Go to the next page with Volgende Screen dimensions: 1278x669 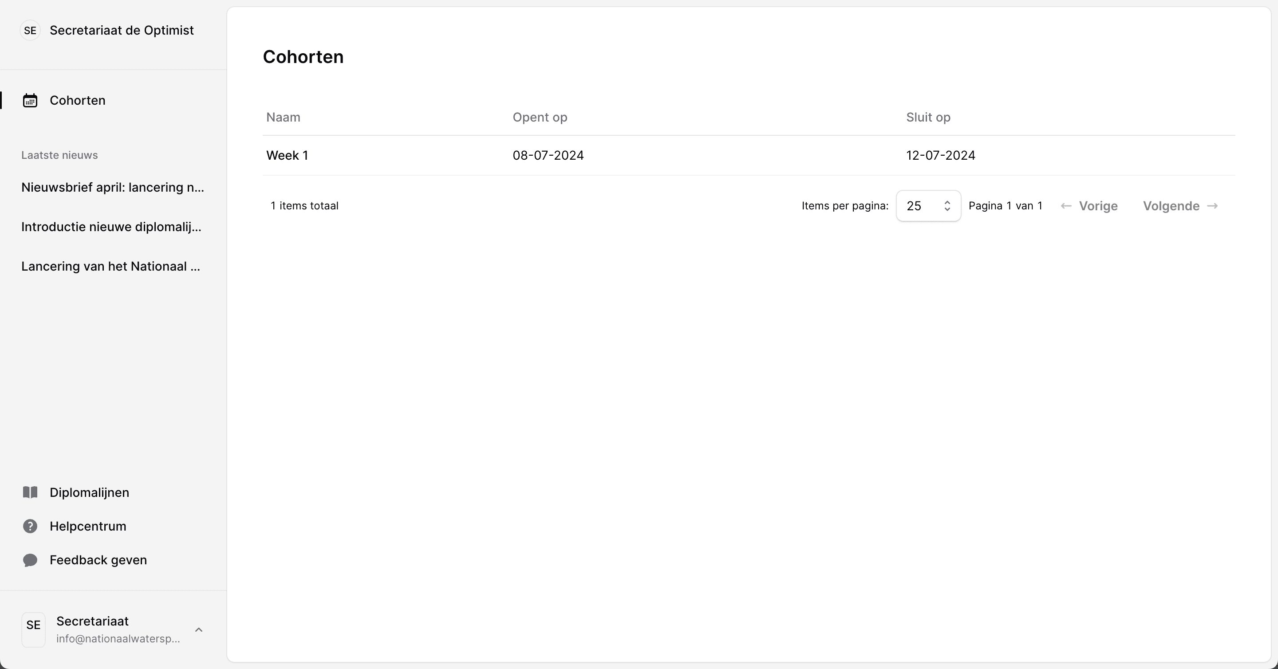tap(1180, 206)
